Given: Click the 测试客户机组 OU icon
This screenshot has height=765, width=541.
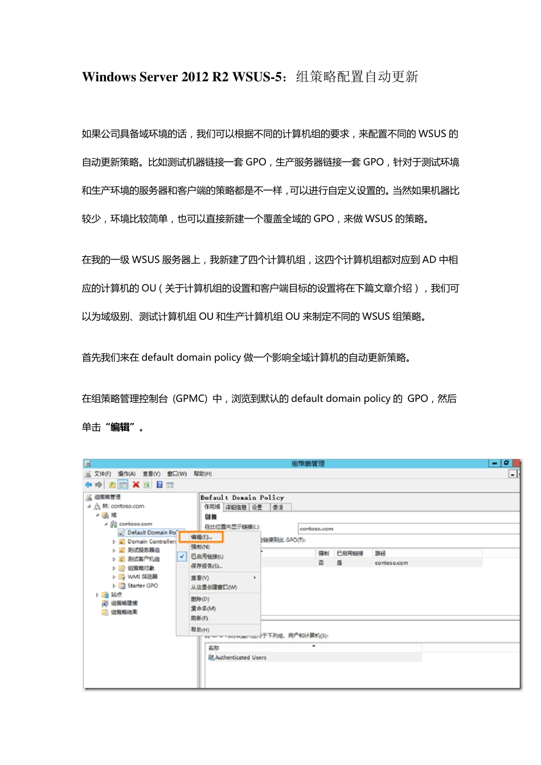Looking at the screenshot, I should (122, 559).
